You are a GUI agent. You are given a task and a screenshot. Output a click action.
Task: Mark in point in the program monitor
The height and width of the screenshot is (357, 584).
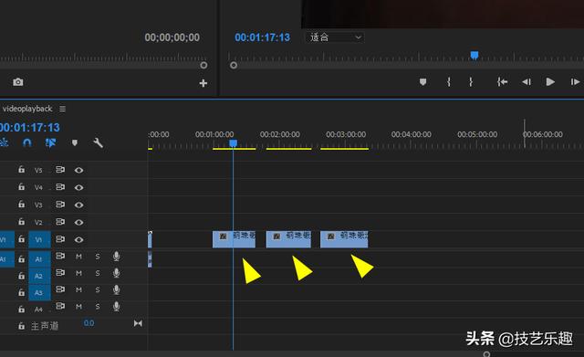[449, 81]
